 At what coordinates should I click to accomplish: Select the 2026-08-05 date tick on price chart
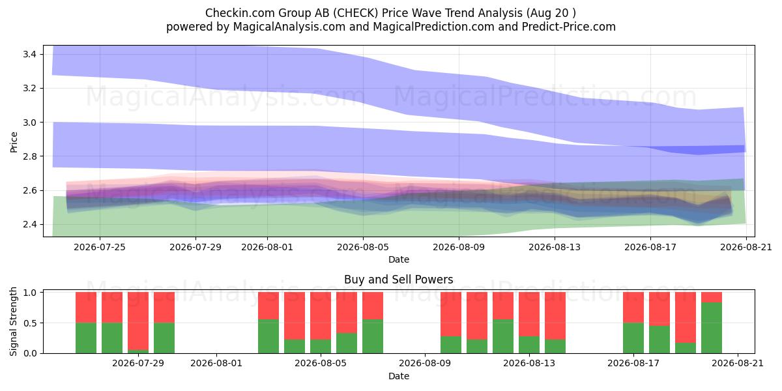tap(363, 247)
